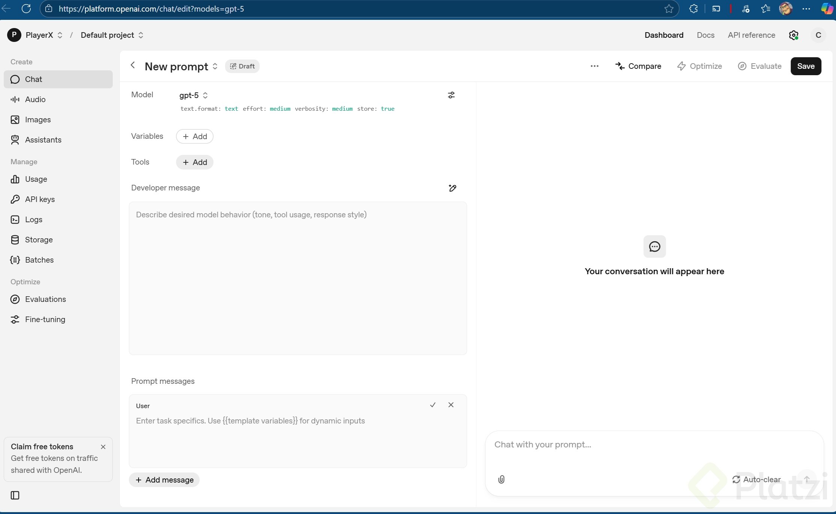The width and height of the screenshot is (836, 514).
Task: Go to API keys page
Action: (40, 199)
